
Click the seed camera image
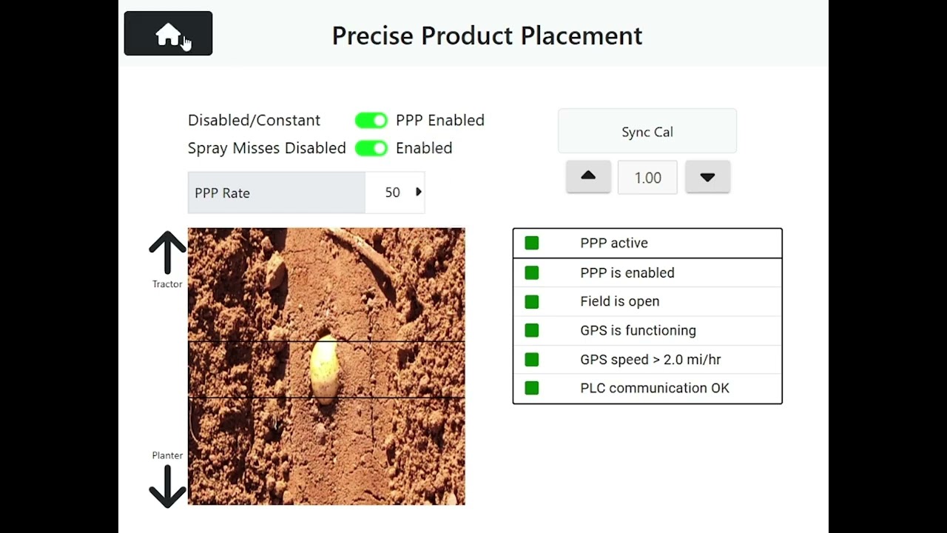(x=326, y=366)
